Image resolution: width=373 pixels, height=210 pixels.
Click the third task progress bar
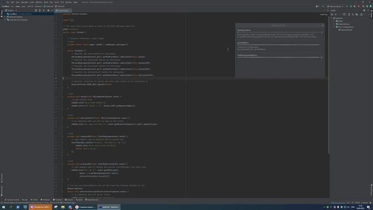pyautogui.click(x=278, y=57)
